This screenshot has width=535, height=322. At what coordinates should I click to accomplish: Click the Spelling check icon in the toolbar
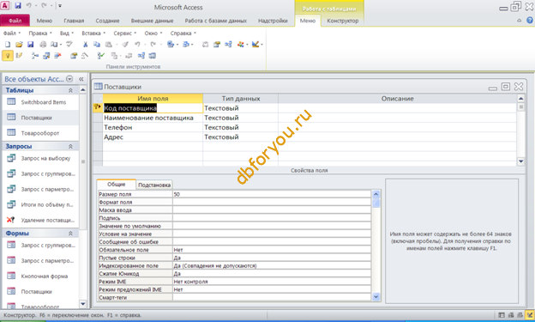[69, 45]
